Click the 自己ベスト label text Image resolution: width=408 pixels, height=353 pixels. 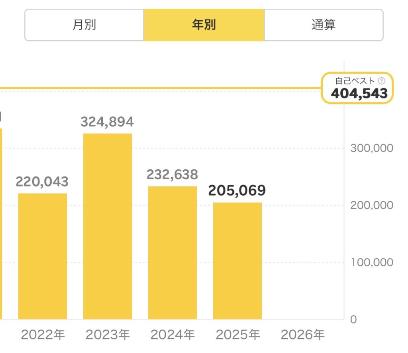pos(355,81)
